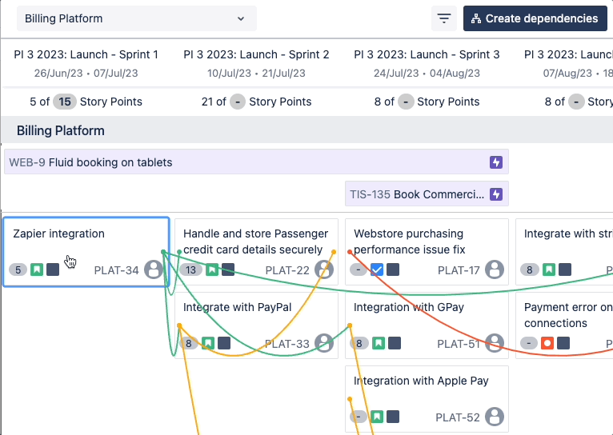Click Create dependencies button
Screen dimensions: 613x435
click(x=534, y=18)
